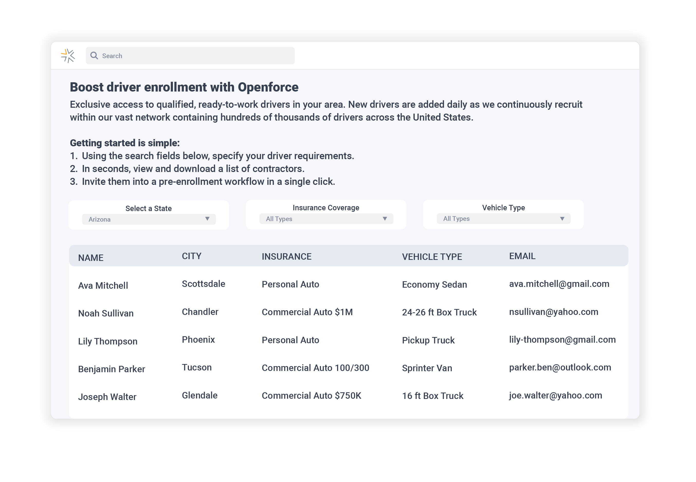Click the Lily Thompson name entry
Image resolution: width=696 pixels, height=482 pixels.
coord(107,341)
